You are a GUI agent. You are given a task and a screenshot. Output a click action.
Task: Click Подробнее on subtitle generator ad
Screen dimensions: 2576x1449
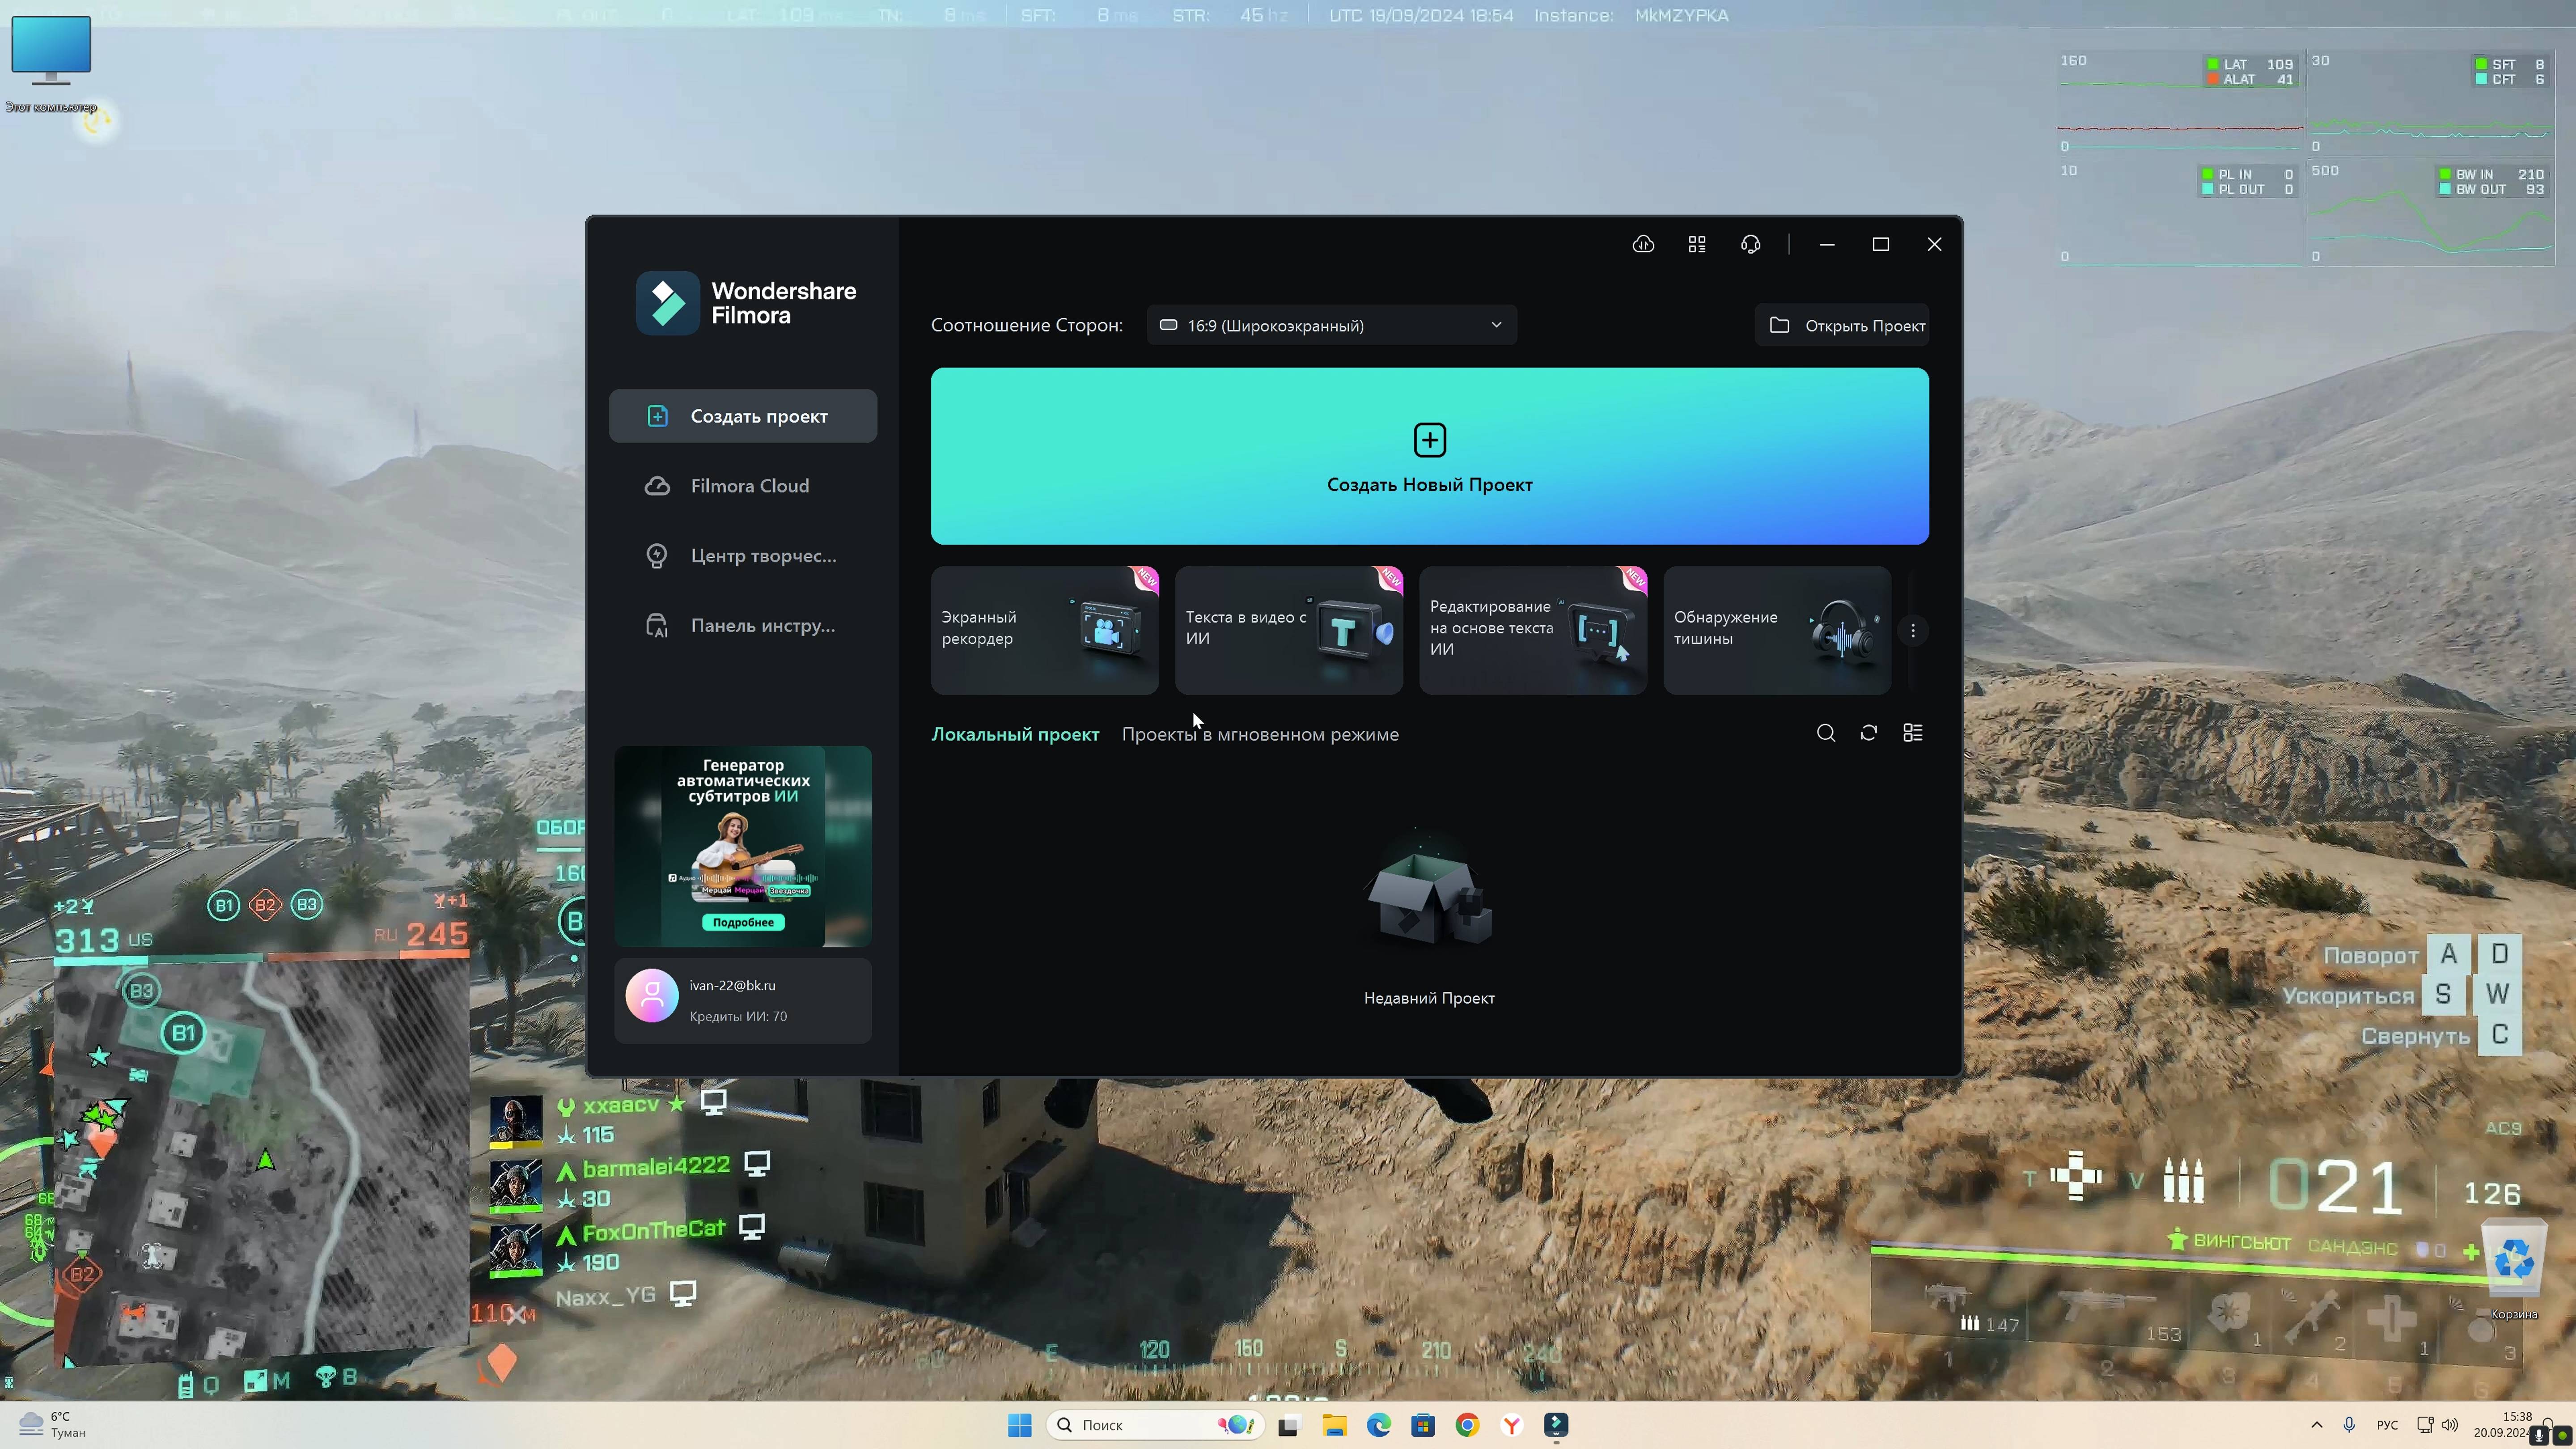(x=743, y=922)
